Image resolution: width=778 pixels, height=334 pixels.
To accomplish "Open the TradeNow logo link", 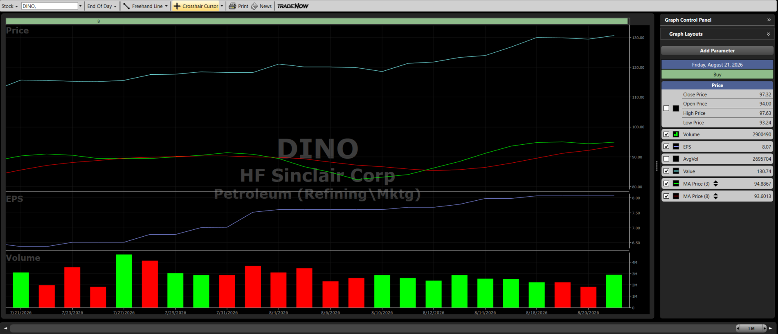I will click(293, 6).
